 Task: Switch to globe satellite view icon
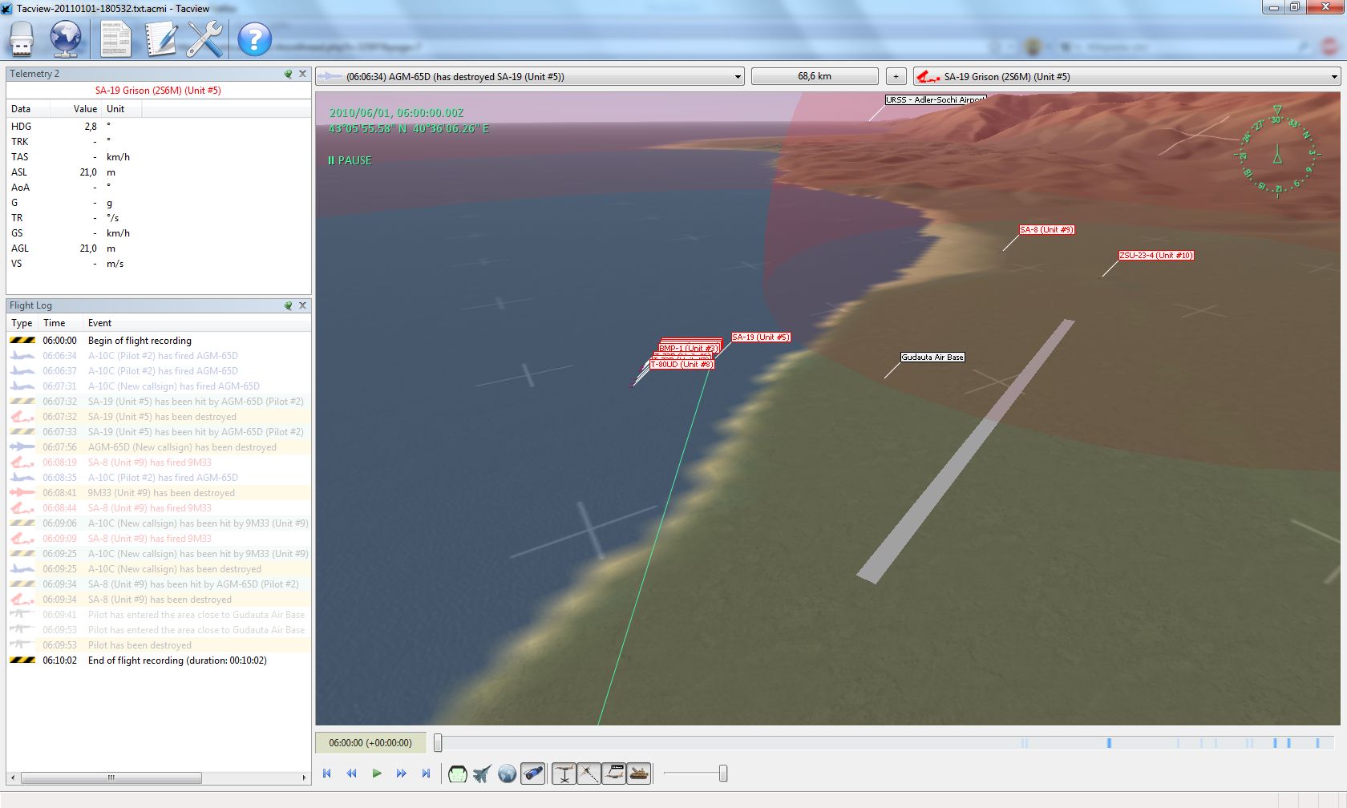tap(507, 774)
